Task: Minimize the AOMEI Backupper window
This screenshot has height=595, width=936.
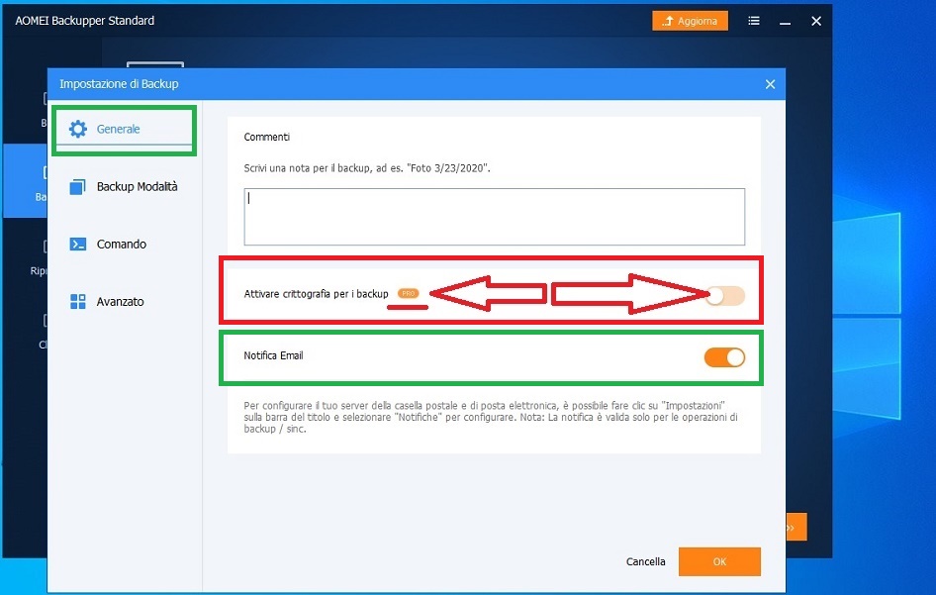Action: (x=785, y=22)
